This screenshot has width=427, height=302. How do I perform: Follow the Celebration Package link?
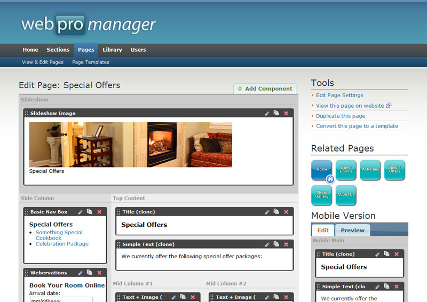pyautogui.click(x=62, y=244)
